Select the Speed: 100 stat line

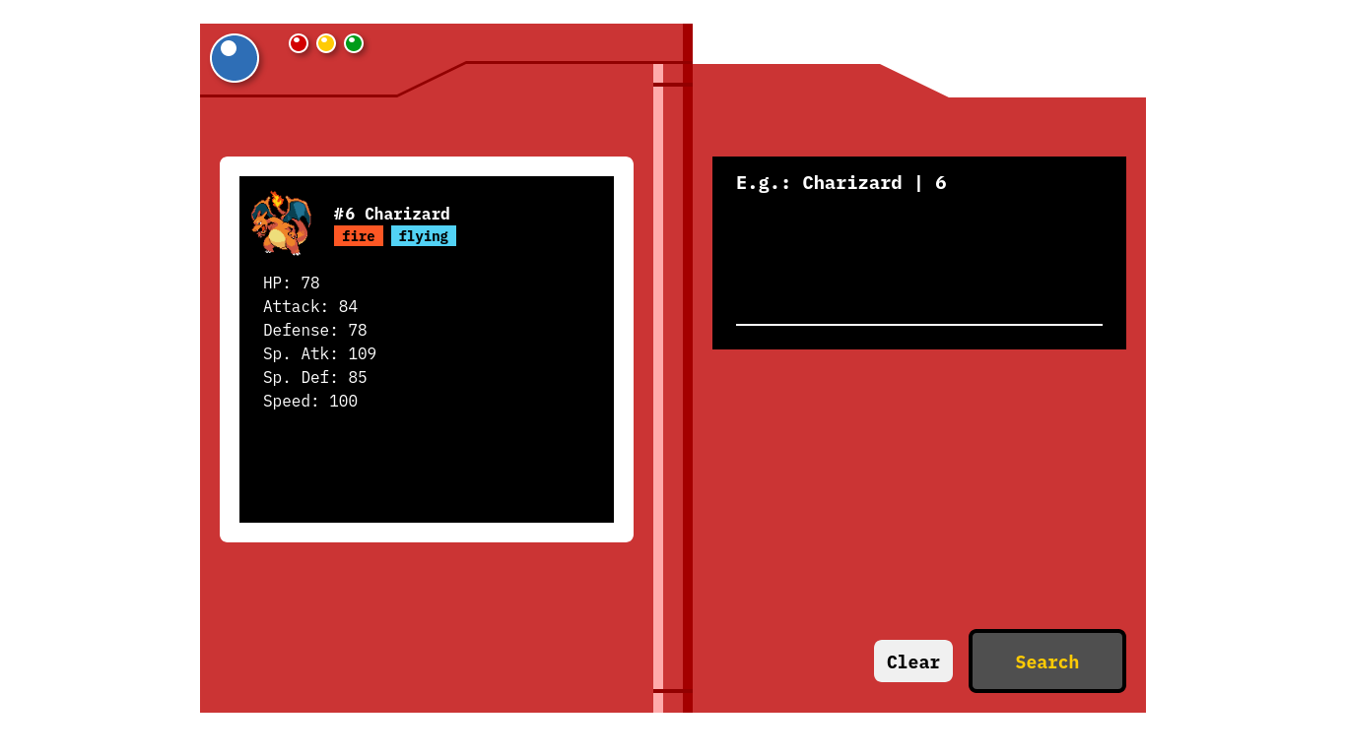tap(310, 401)
